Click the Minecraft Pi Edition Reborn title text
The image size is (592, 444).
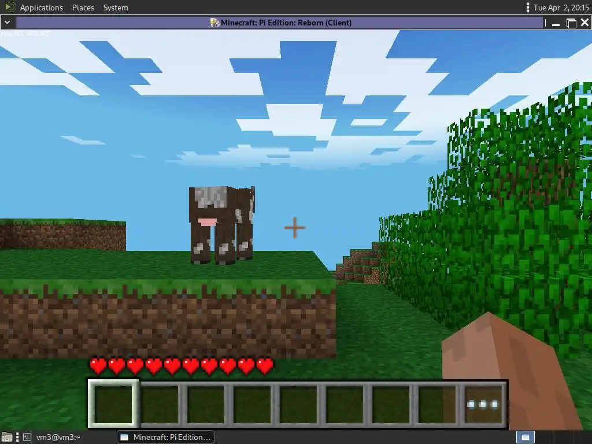tap(286, 23)
